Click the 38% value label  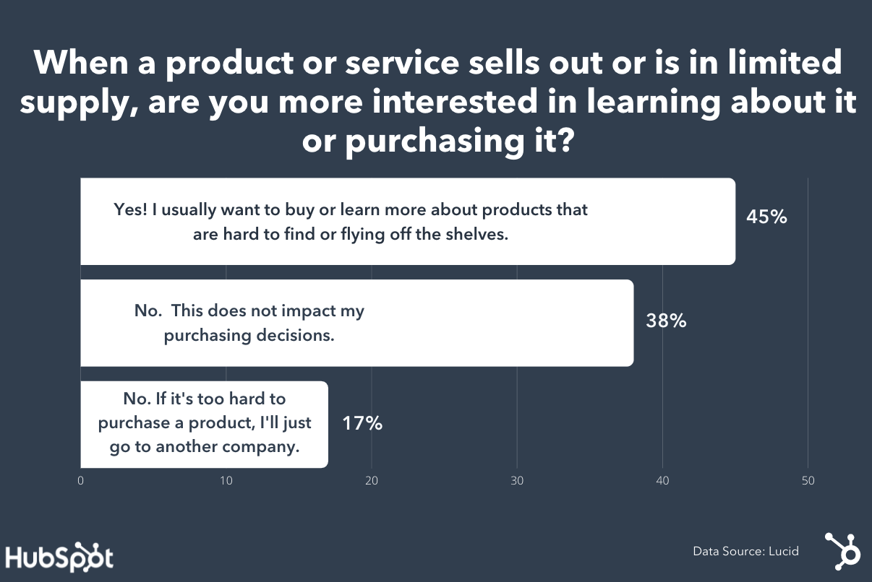(666, 321)
